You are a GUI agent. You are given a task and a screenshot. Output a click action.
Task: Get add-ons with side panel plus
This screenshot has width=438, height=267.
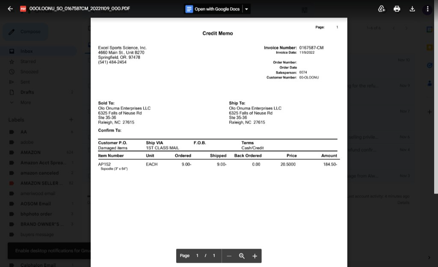pyautogui.click(x=429, y=112)
